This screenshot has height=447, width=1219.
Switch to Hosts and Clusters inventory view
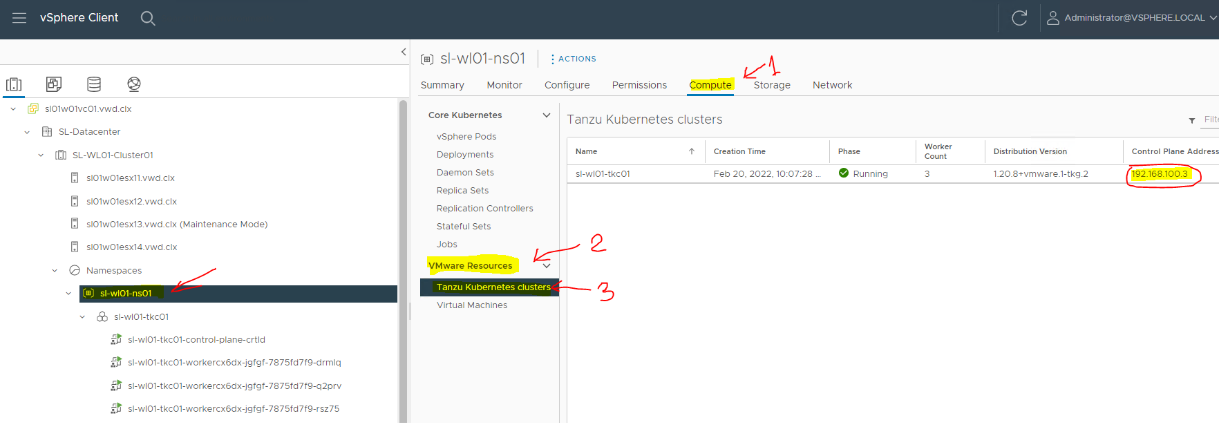click(14, 84)
